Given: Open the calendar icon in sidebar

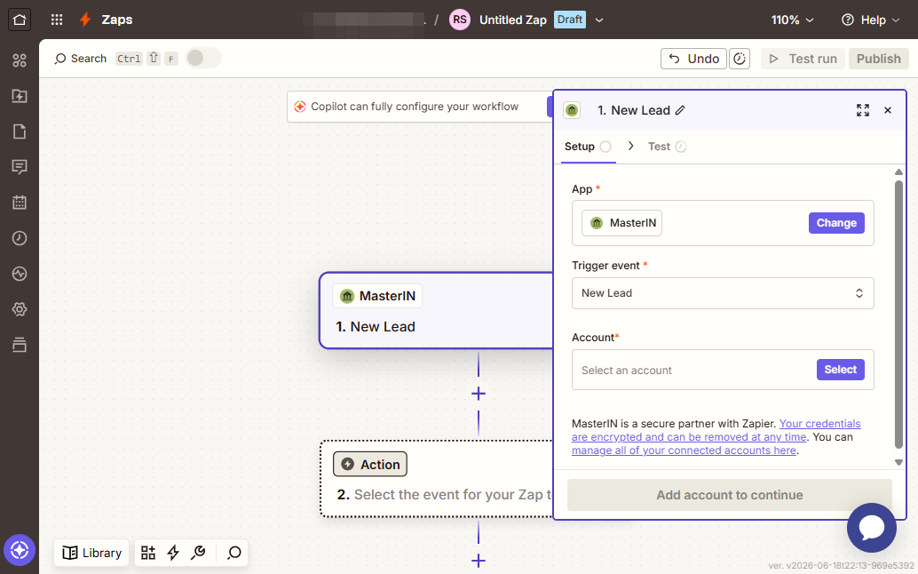Looking at the screenshot, I should coord(20,203).
